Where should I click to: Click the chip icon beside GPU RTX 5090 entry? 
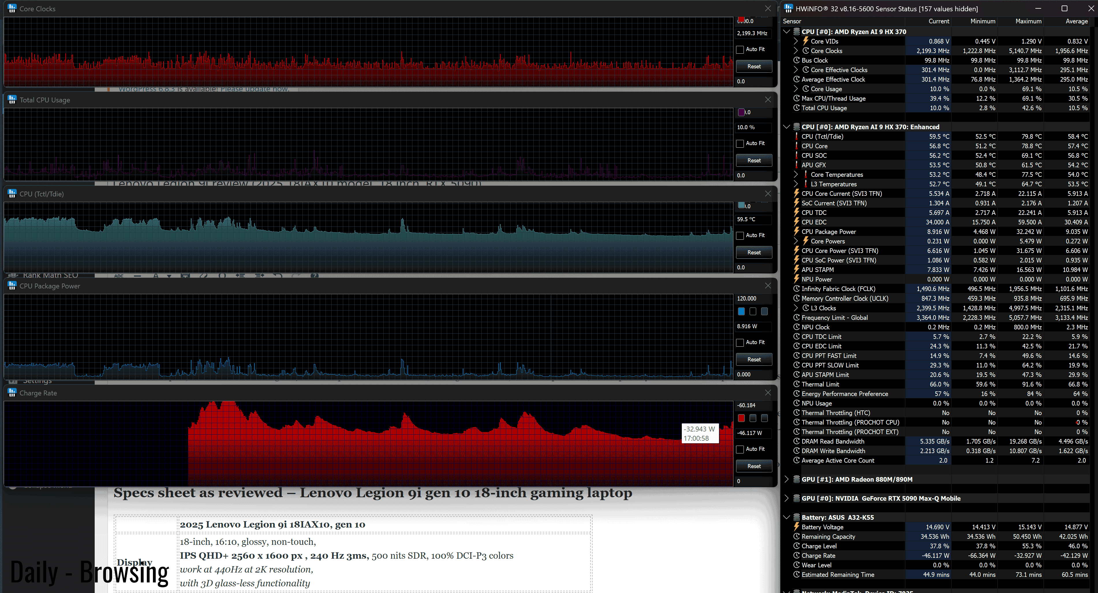click(796, 498)
